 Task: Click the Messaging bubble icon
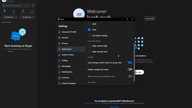point(59,66)
